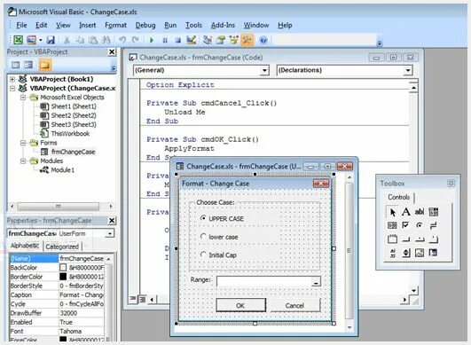Select the SpinButton tool in Toolbox

(x=406, y=253)
